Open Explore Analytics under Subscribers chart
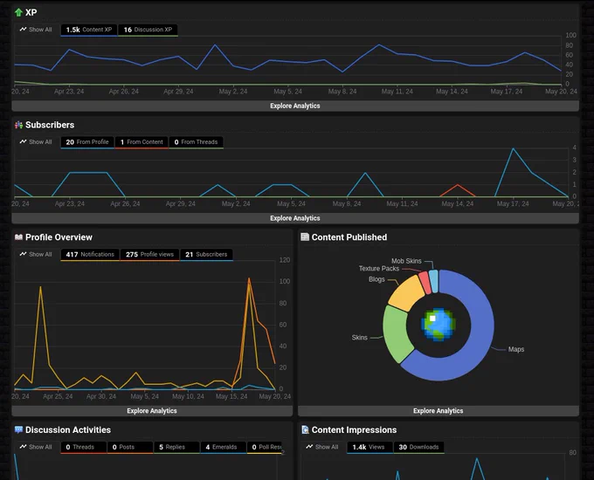 (x=295, y=218)
